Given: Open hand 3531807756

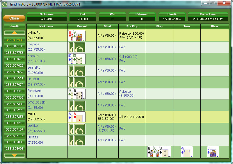Looking at the screenshot, I should click(15, 53).
